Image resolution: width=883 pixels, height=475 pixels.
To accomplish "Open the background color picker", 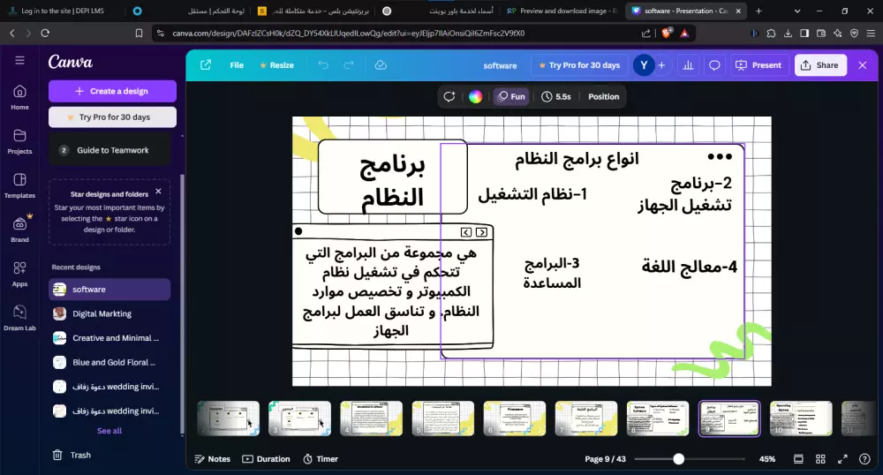I will (475, 97).
